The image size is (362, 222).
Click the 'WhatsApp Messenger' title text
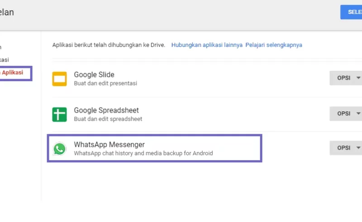click(109, 145)
